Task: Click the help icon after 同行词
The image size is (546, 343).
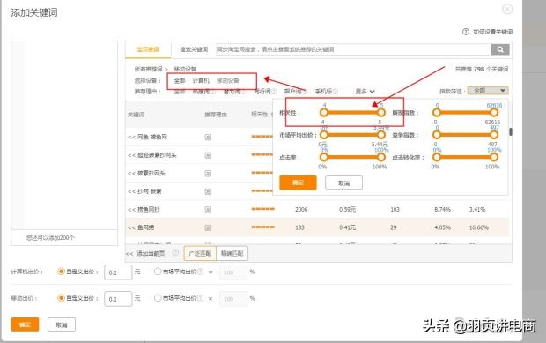Action: [274, 92]
